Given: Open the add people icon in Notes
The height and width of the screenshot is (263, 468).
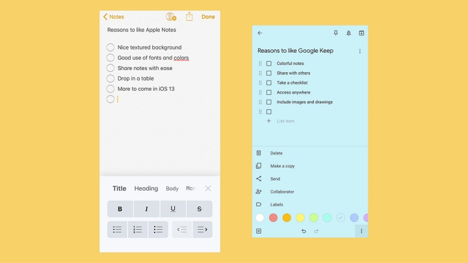Looking at the screenshot, I should 171,17.
